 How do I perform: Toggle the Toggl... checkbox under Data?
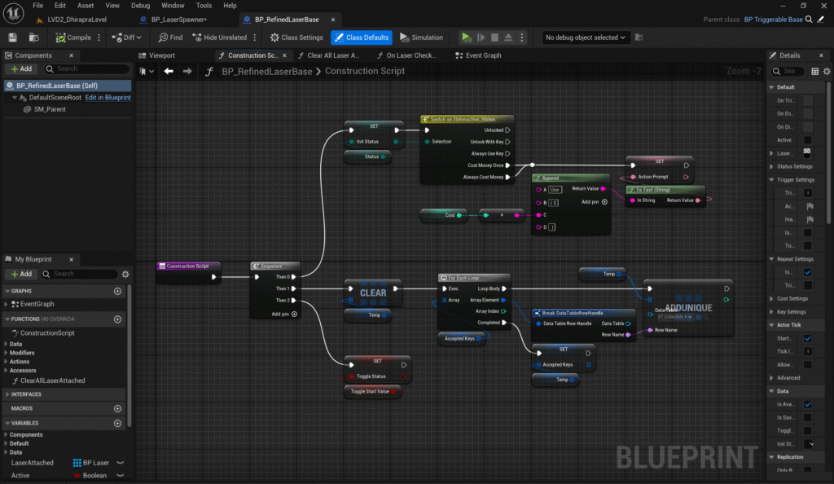click(x=807, y=431)
